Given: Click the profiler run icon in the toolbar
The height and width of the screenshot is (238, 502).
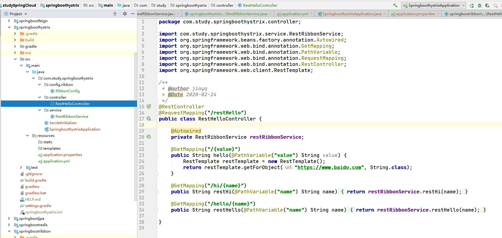Looking at the screenshot, I should click(x=495, y=5).
